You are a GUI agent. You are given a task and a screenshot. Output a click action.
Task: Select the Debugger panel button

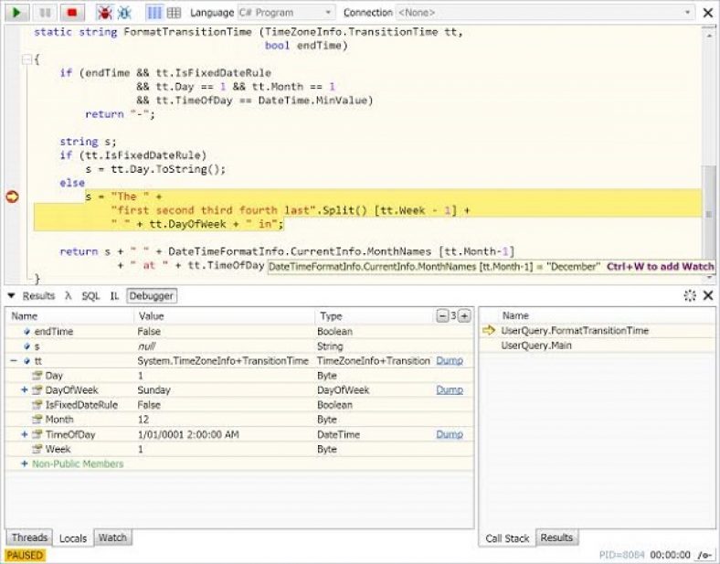151,296
